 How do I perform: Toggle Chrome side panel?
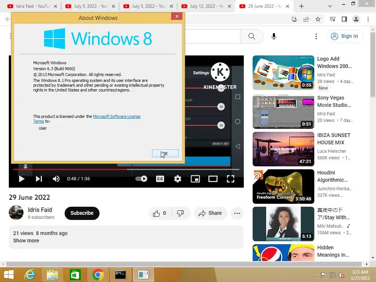pyautogui.click(x=344, y=19)
